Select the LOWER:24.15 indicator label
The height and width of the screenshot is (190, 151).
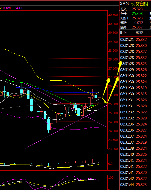13,8
